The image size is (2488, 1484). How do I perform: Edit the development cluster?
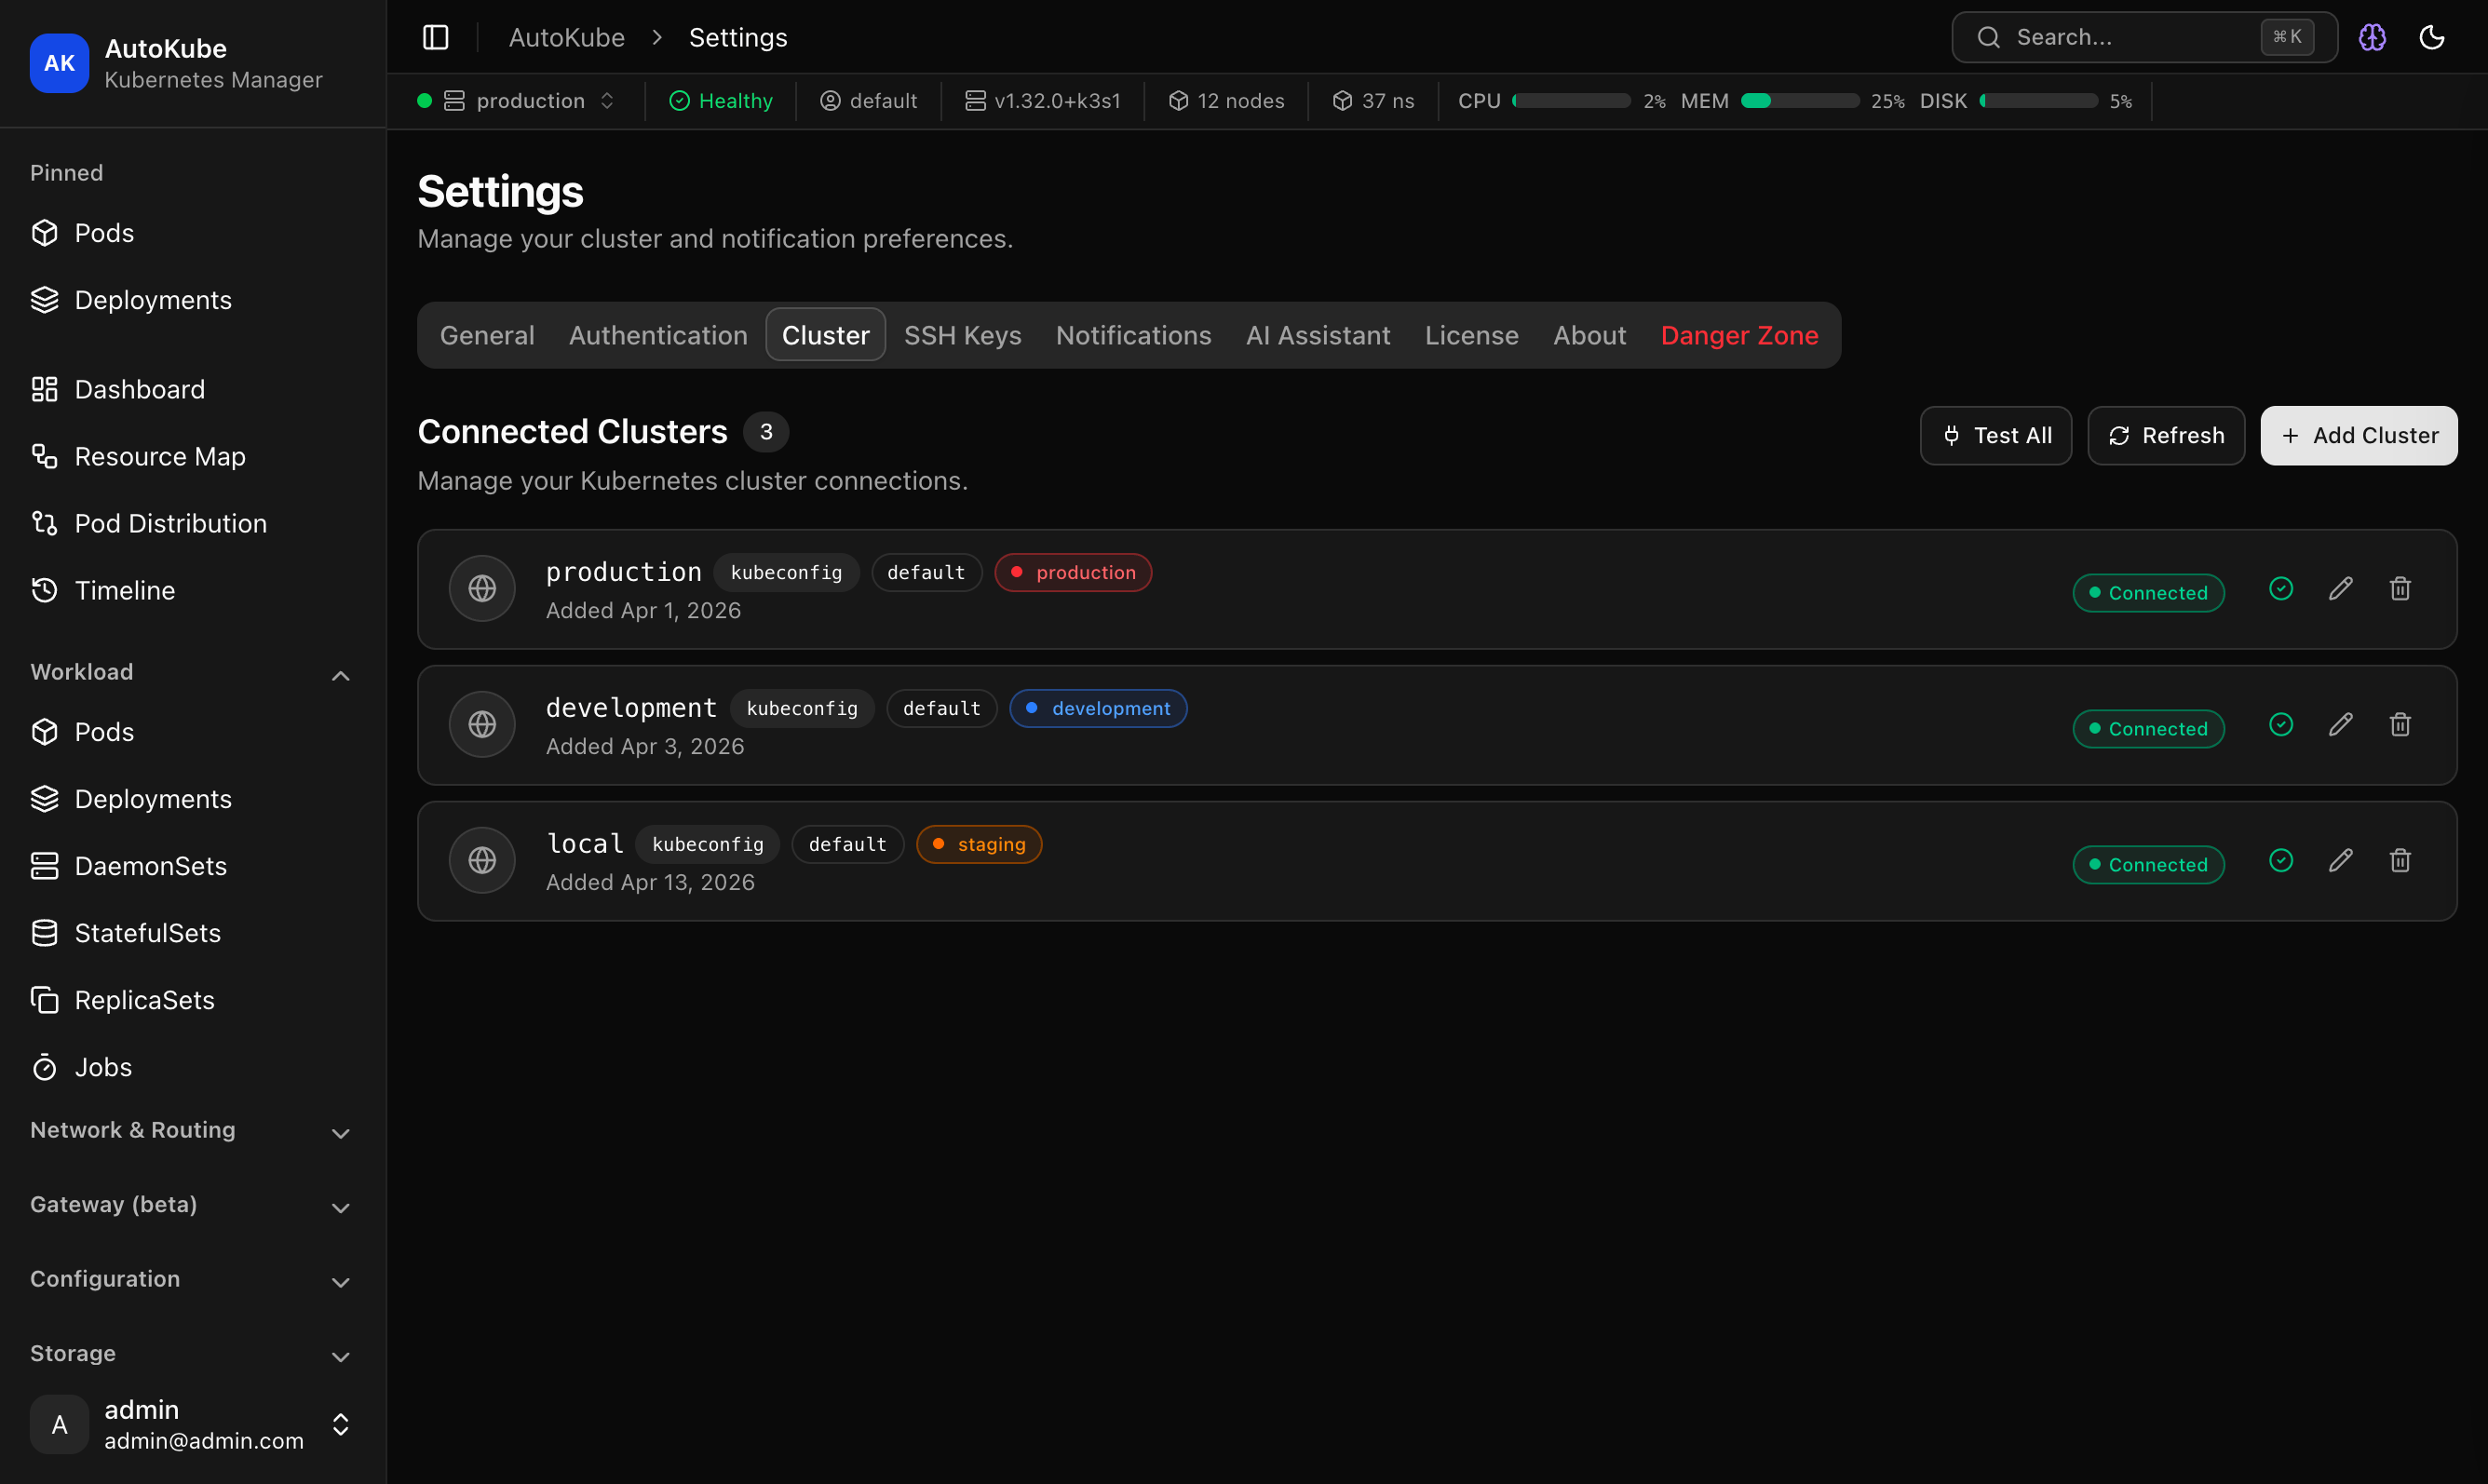click(x=2340, y=725)
